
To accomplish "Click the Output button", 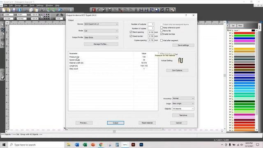I will point(115,123).
